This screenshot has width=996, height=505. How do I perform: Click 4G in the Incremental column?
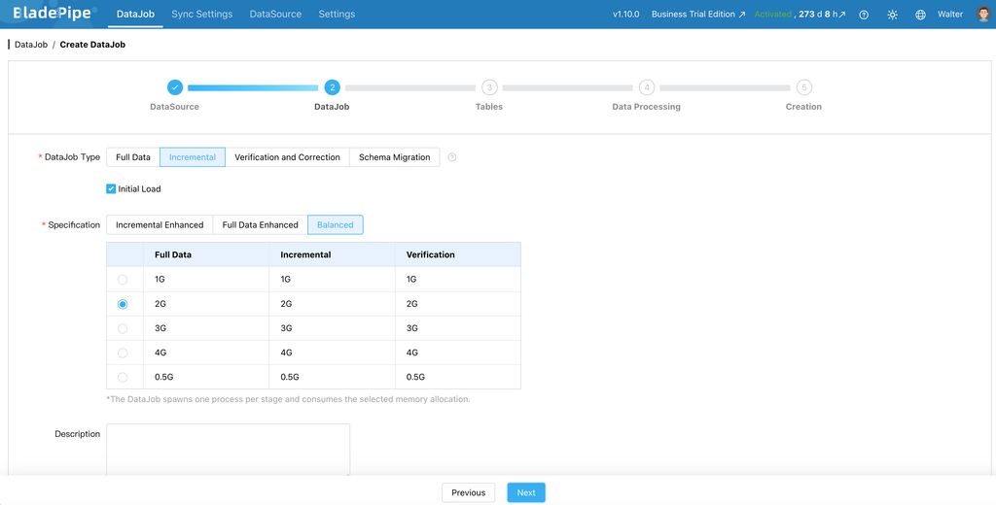click(x=287, y=353)
